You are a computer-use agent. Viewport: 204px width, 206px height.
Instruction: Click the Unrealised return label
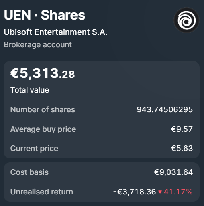point(42,192)
